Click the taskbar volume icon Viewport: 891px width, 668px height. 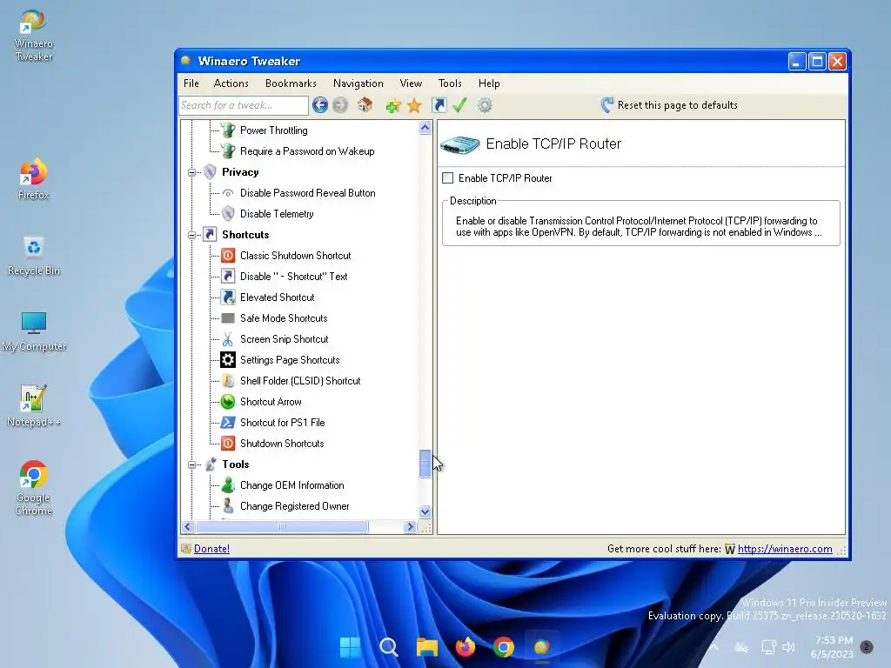click(788, 647)
